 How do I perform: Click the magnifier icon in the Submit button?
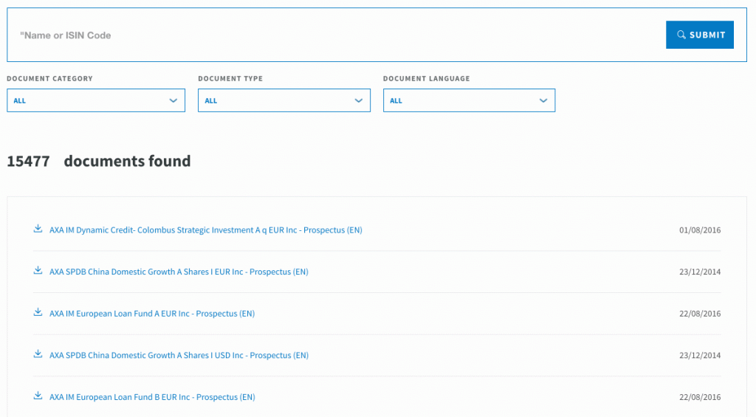681,35
